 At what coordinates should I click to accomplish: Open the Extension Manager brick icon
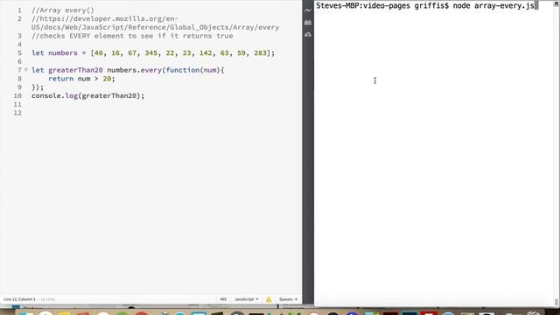(308, 23)
